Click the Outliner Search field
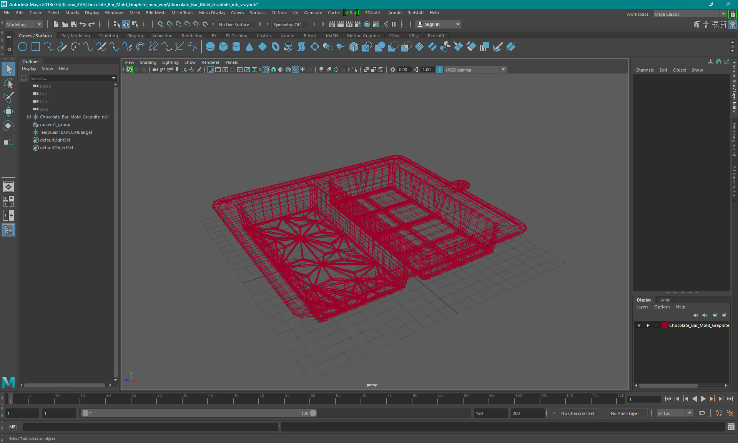Viewport: 738px width, 443px height. (x=71, y=78)
